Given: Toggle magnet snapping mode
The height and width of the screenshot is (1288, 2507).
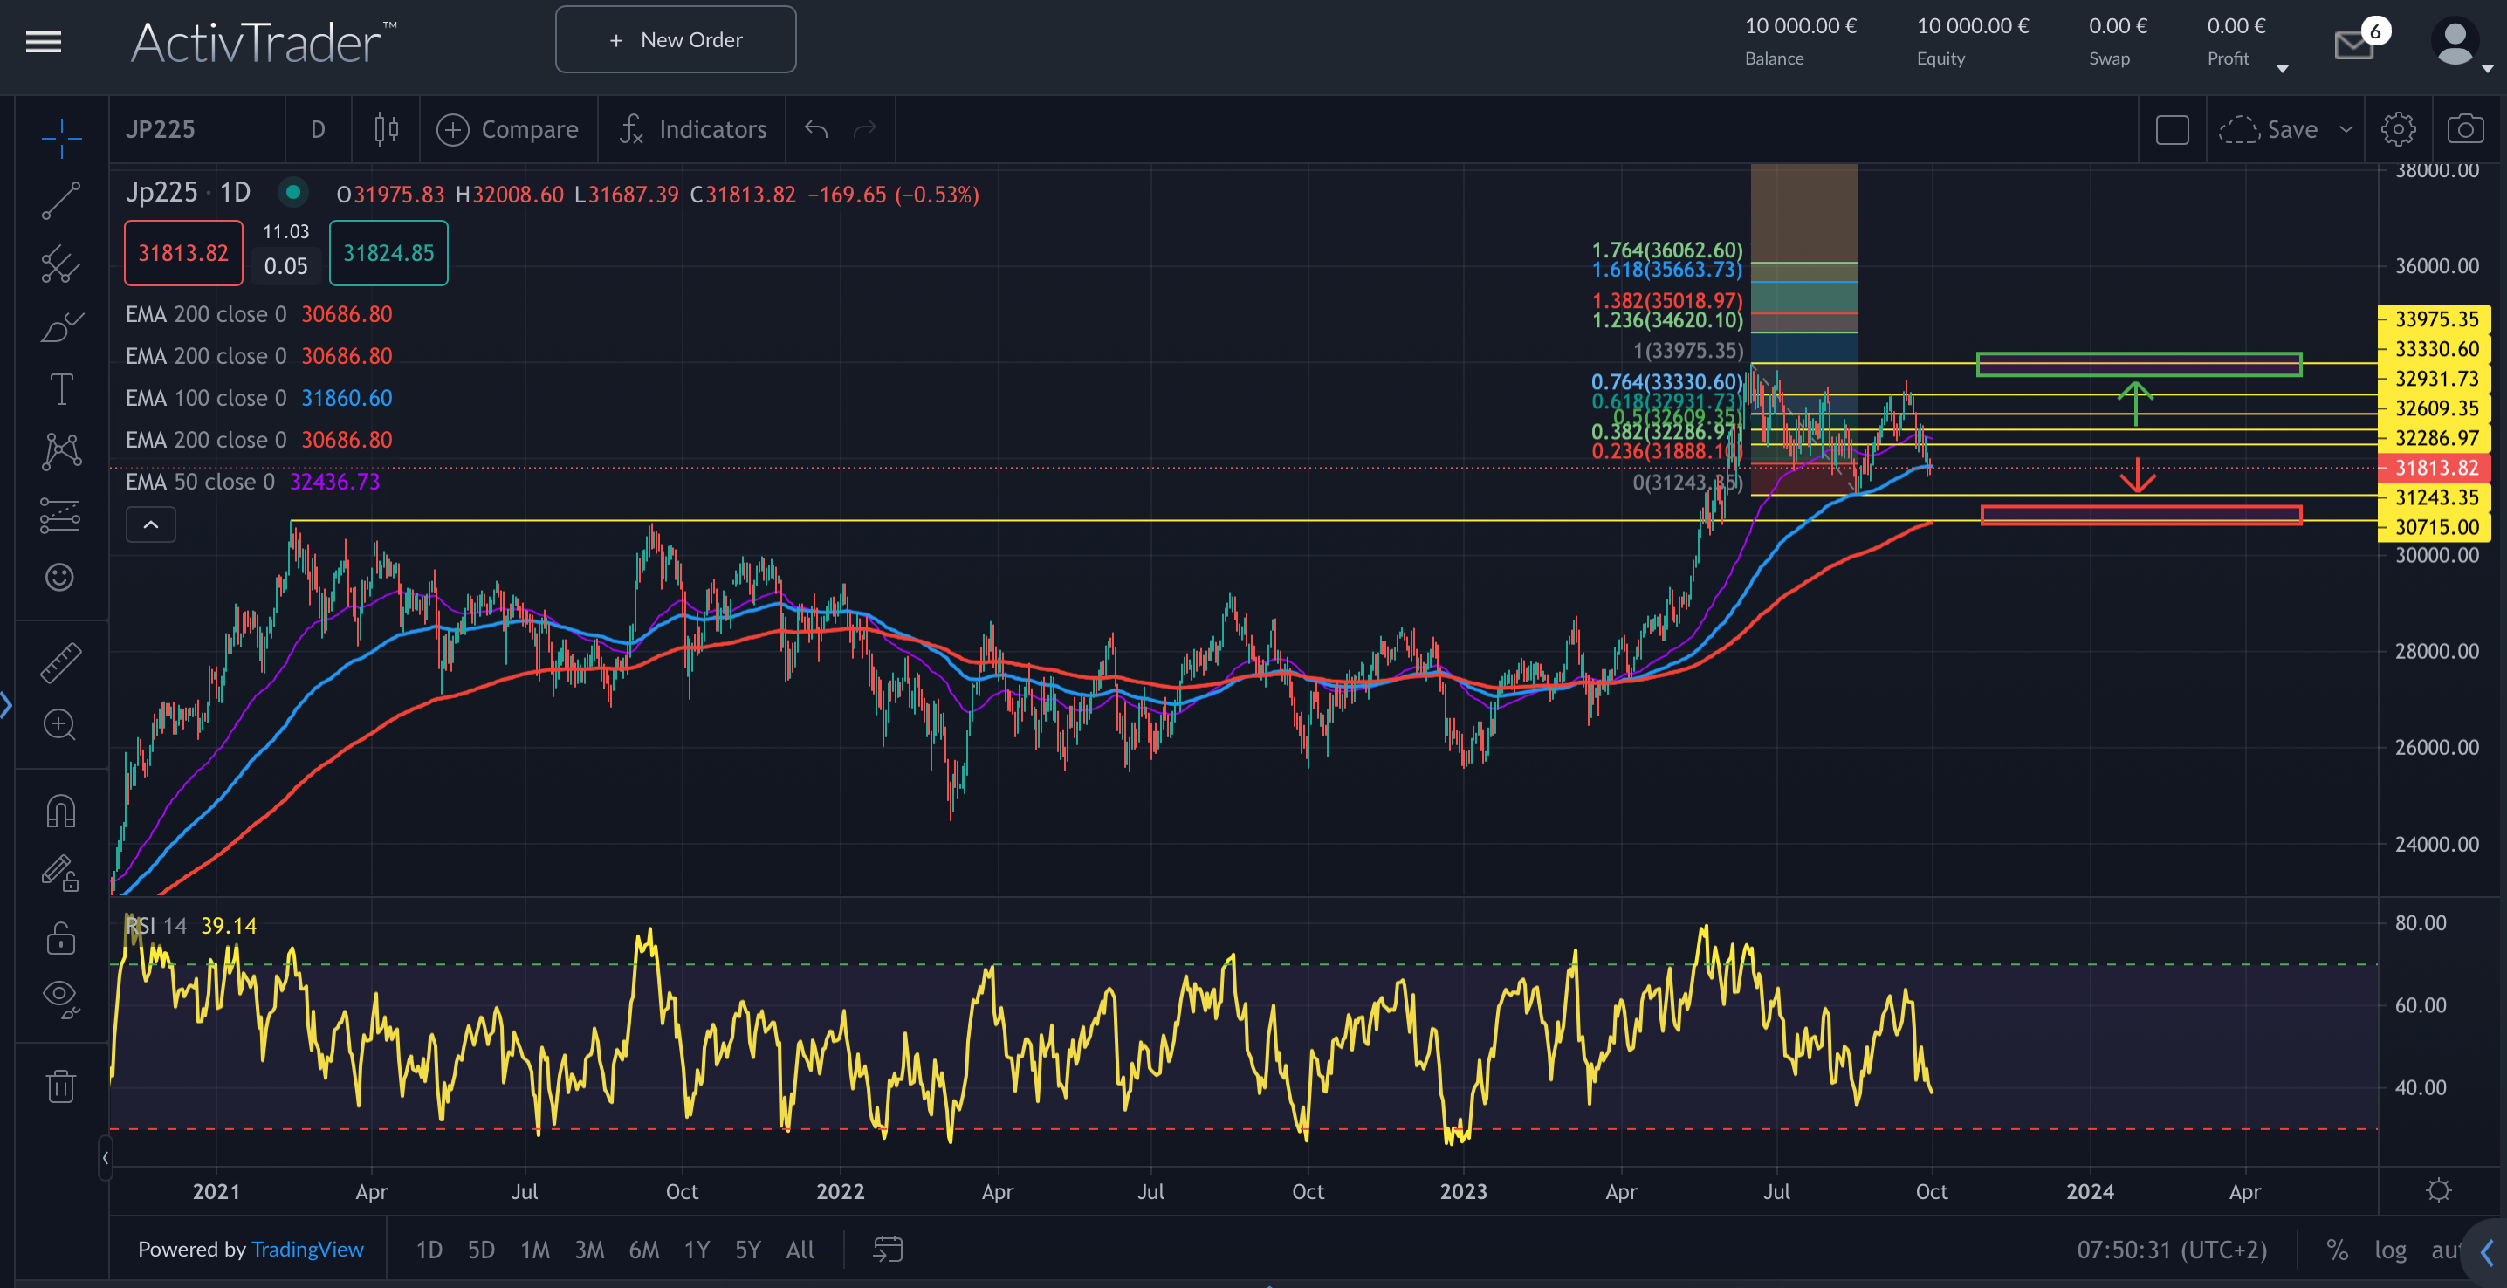Looking at the screenshot, I should [59, 811].
